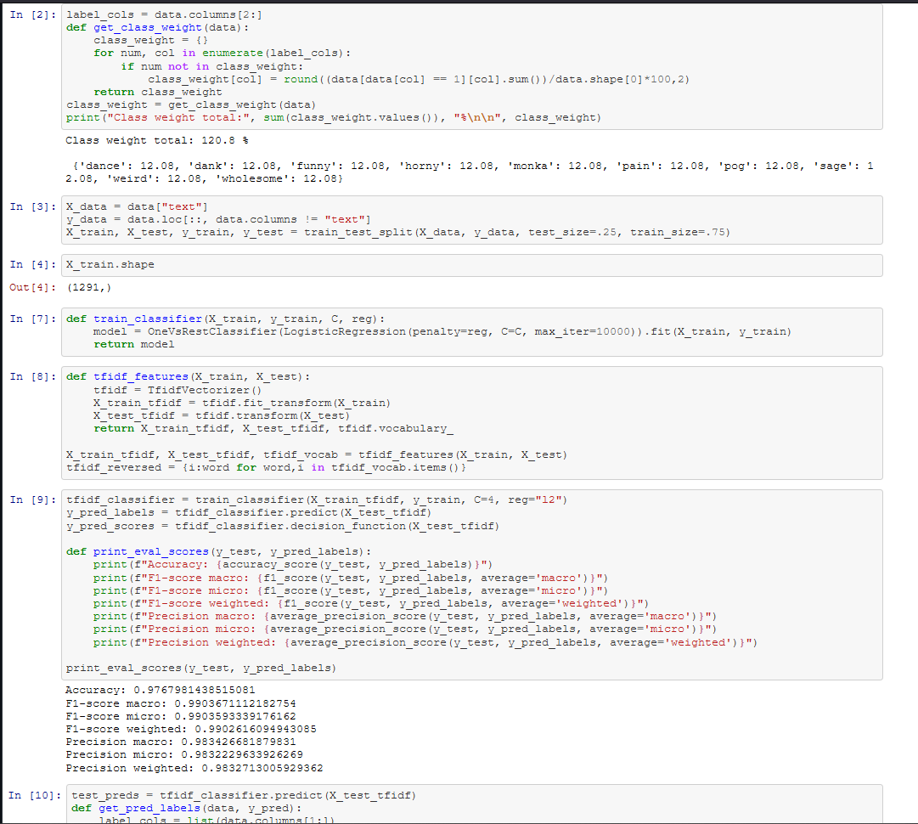The image size is (918, 824).
Task: Select cell via In [9] prompt
Action: [x=33, y=499]
